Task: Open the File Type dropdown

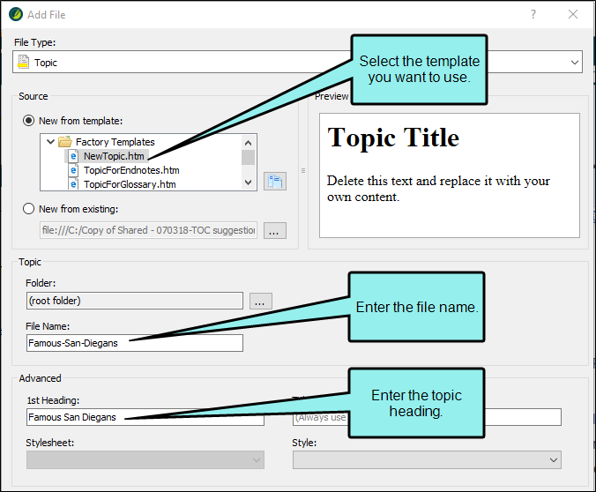Action: [575, 63]
